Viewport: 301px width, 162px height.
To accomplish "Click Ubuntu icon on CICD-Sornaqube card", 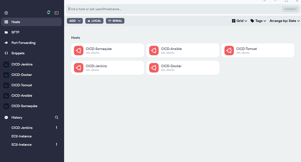I will [78, 51].
